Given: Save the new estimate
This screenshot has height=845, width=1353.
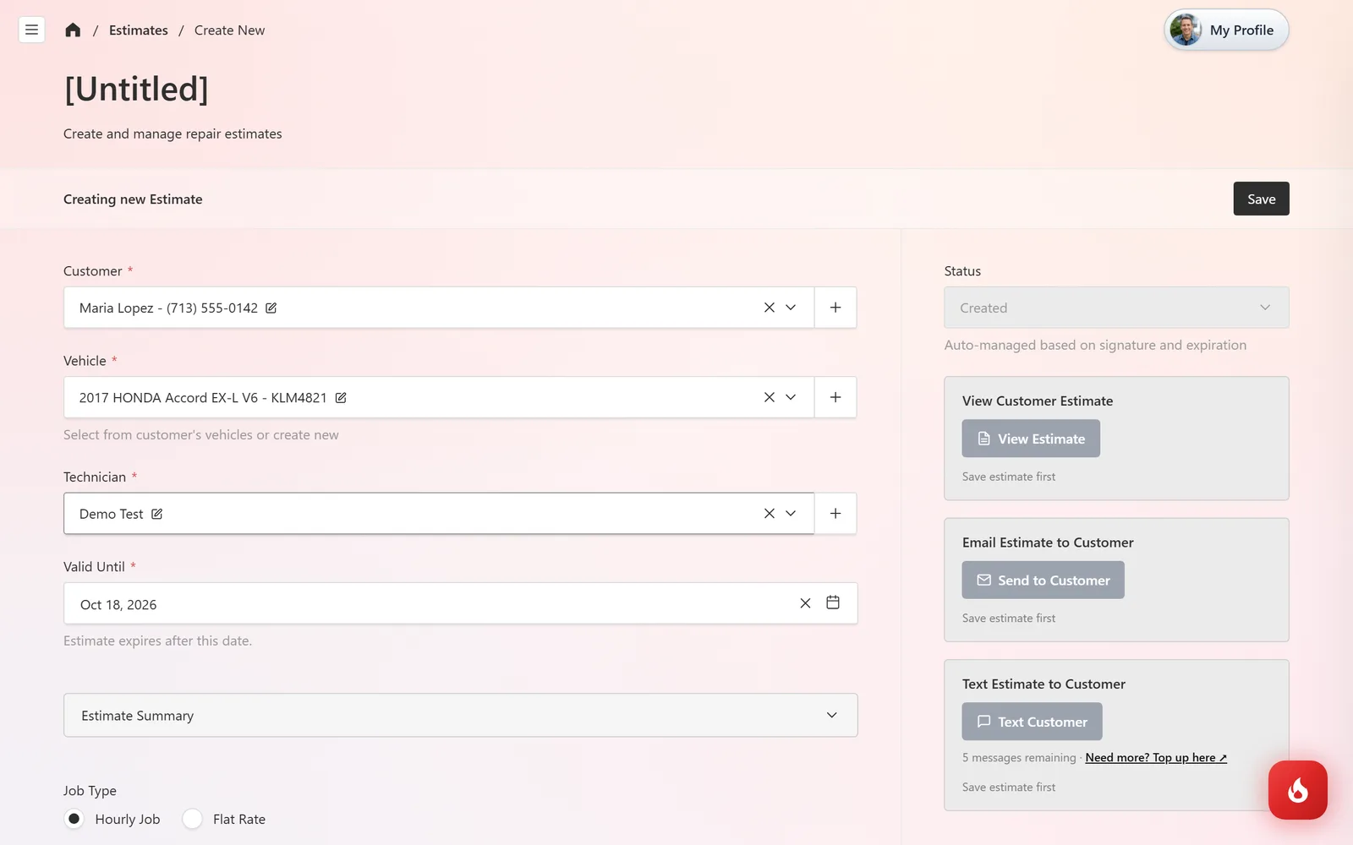Looking at the screenshot, I should point(1261,199).
